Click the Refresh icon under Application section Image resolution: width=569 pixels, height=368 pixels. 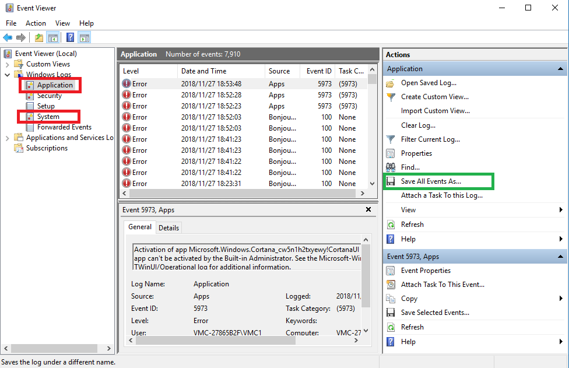[x=391, y=225]
